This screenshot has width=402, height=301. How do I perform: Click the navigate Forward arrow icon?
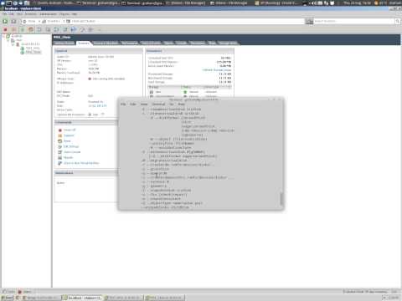(x=13, y=21)
